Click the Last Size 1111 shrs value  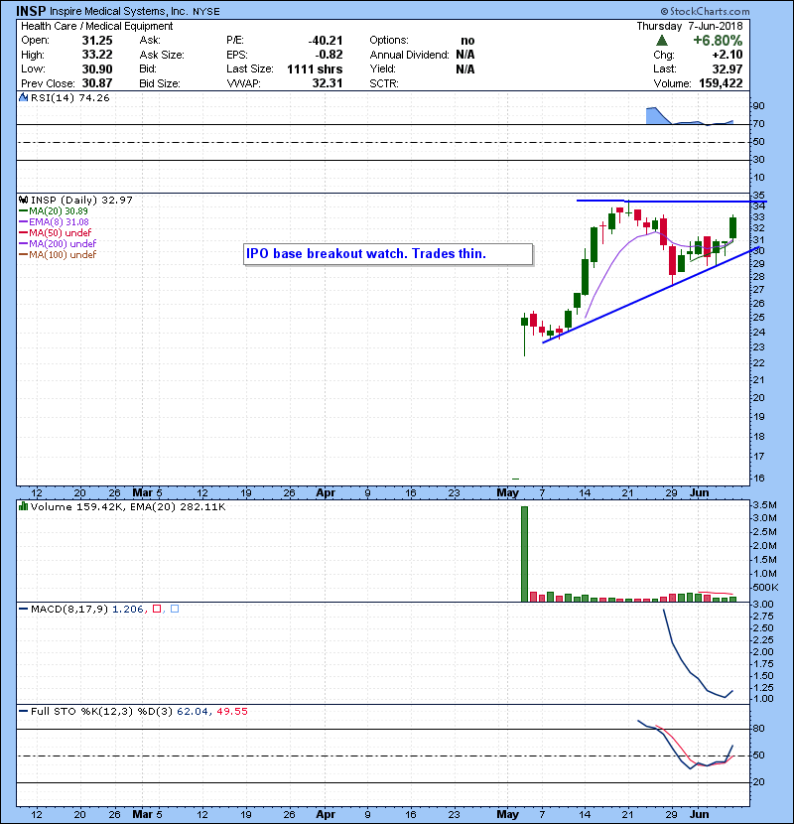point(315,69)
